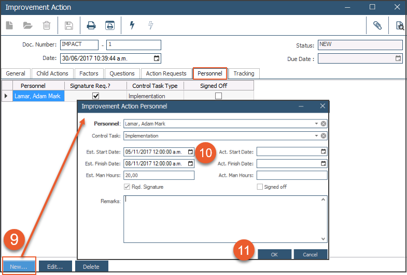Click the Signed Off column header
This screenshot has width=407, height=275.
[219, 86]
